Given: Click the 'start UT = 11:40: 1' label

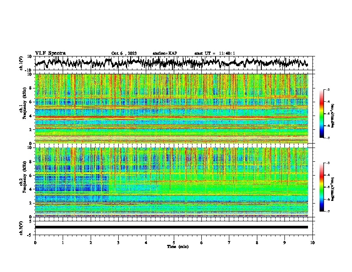Looking at the screenshot, I should [x=215, y=53].
